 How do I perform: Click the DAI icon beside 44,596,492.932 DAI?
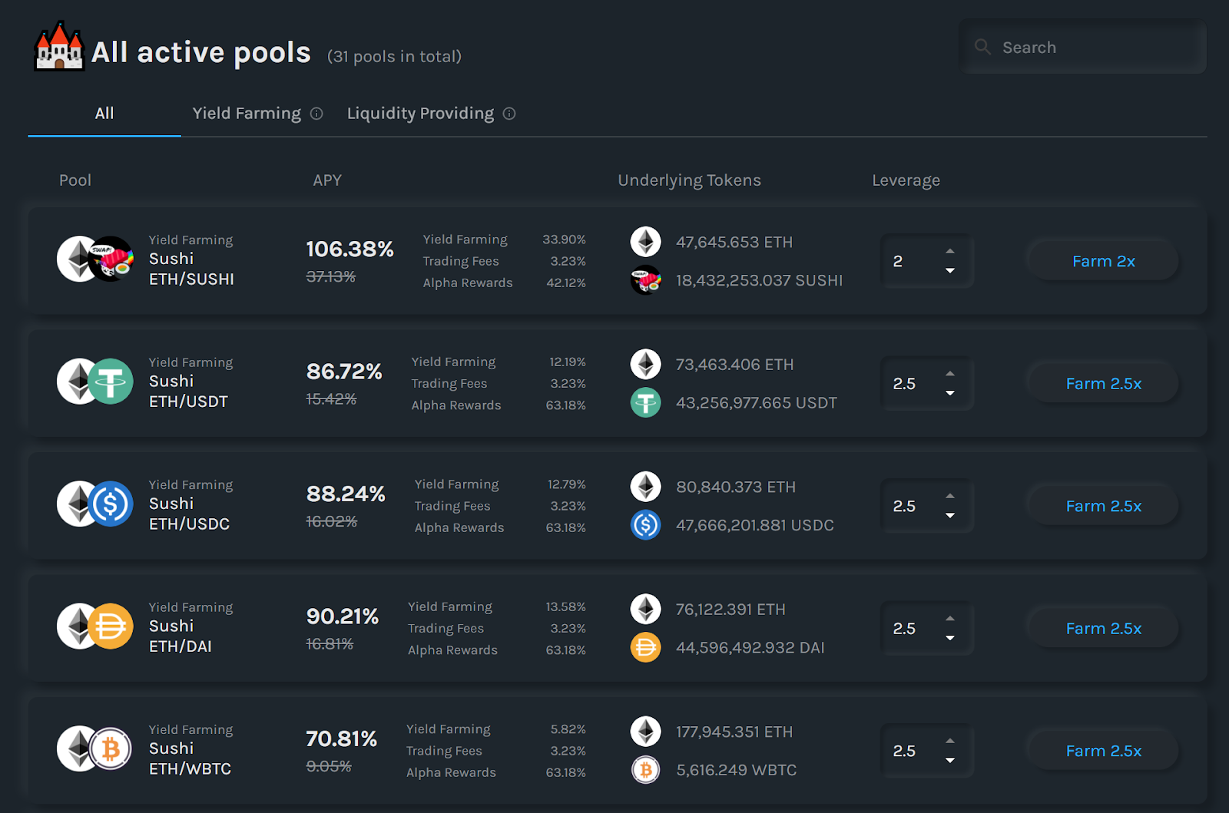646,647
